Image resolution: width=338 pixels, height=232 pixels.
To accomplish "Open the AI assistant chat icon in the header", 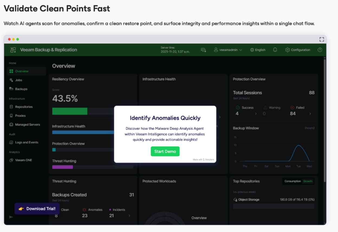I will coord(203,50).
